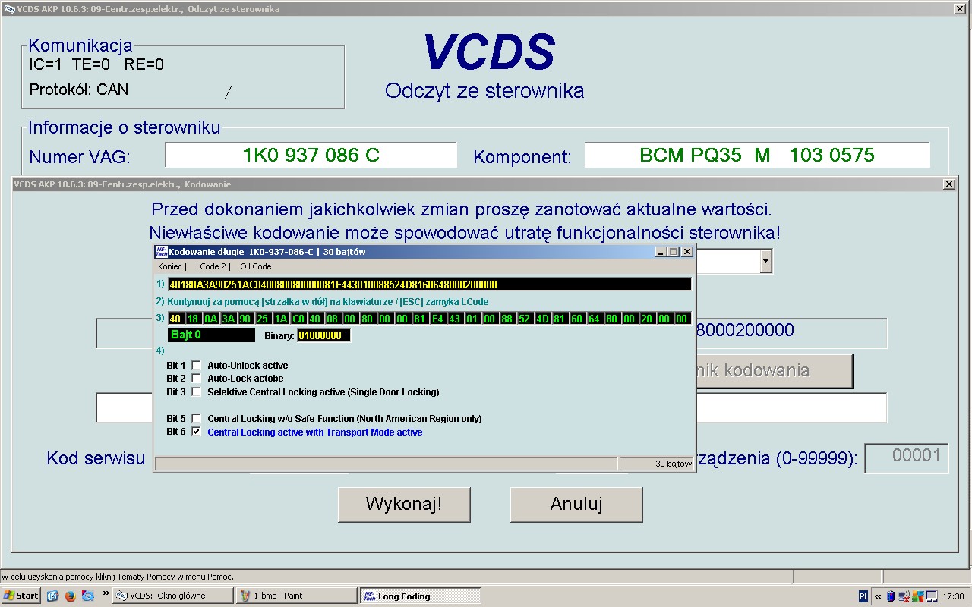Select byte cell 1A in the byte row
972x607 pixels.
[280, 319]
